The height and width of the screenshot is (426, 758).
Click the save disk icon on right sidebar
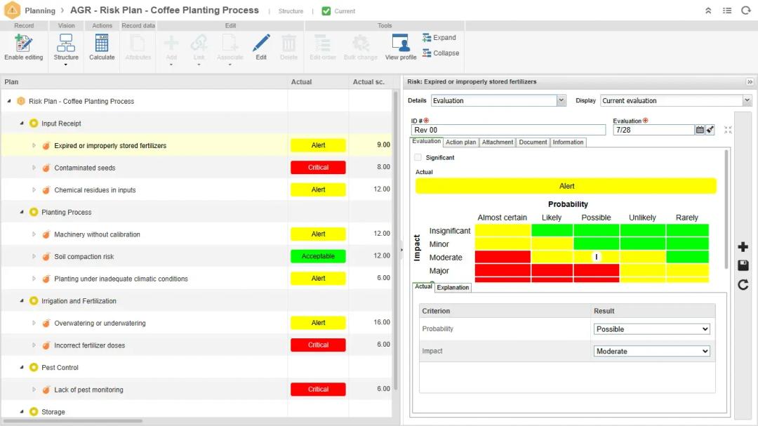(743, 265)
